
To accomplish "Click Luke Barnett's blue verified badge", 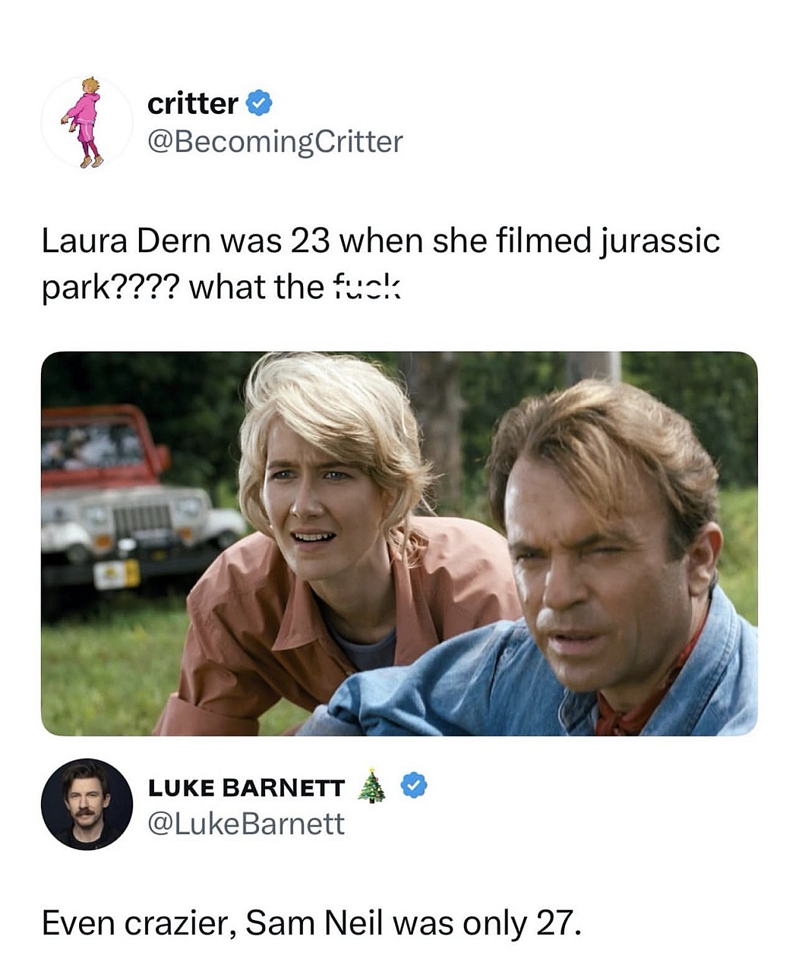I will pyautogui.click(x=414, y=786).
